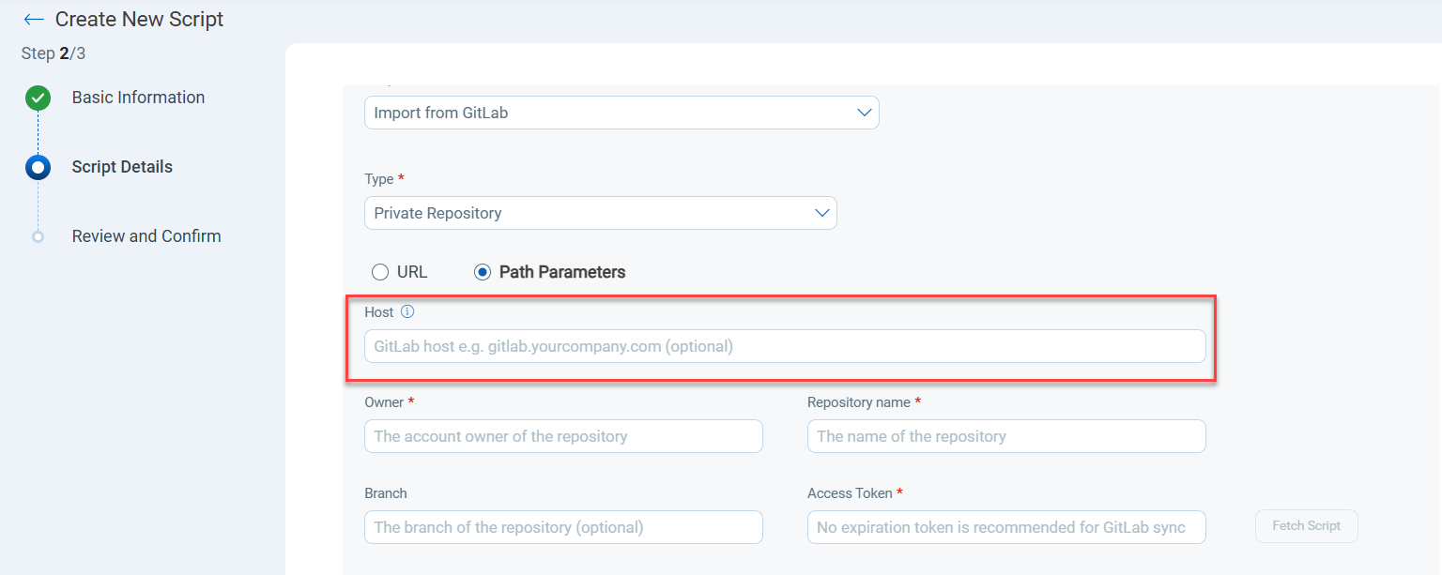Click the green Basic Information checkmark

click(x=38, y=98)
